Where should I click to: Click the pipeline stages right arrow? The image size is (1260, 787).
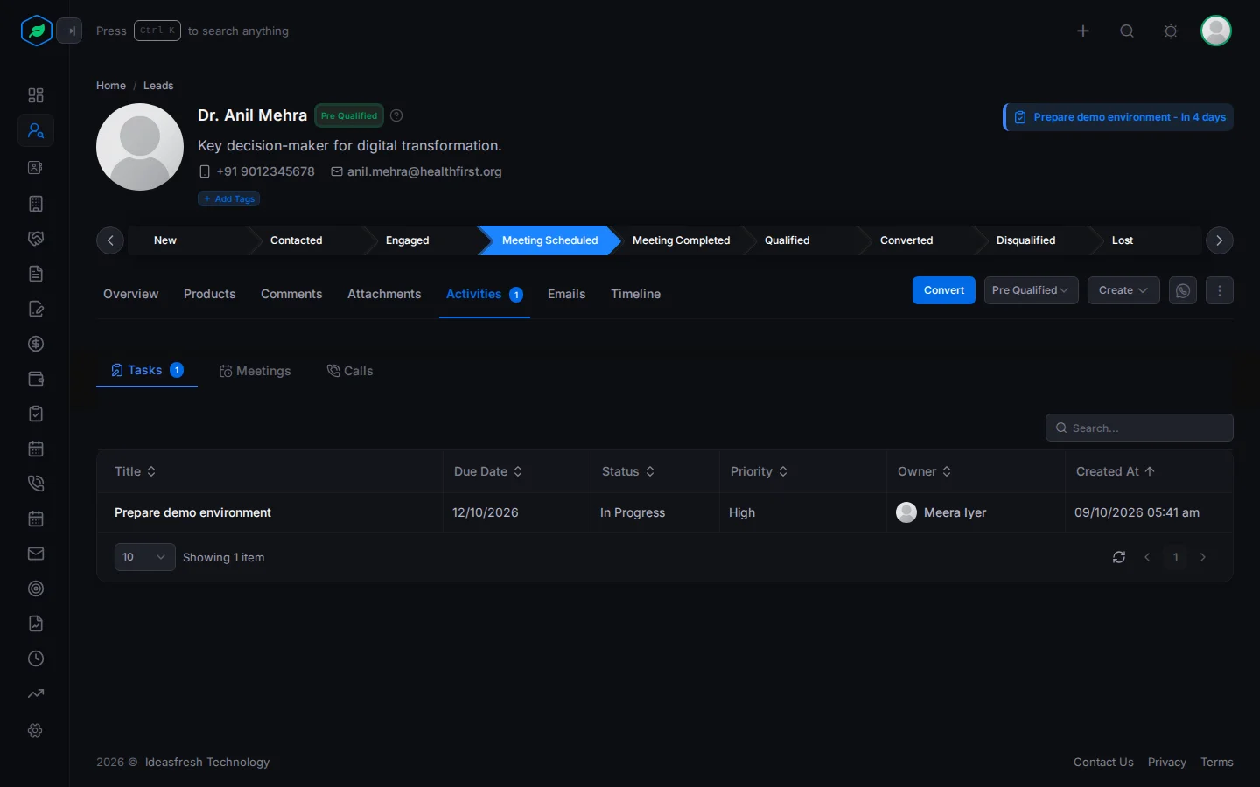(x=1220, y=240)
